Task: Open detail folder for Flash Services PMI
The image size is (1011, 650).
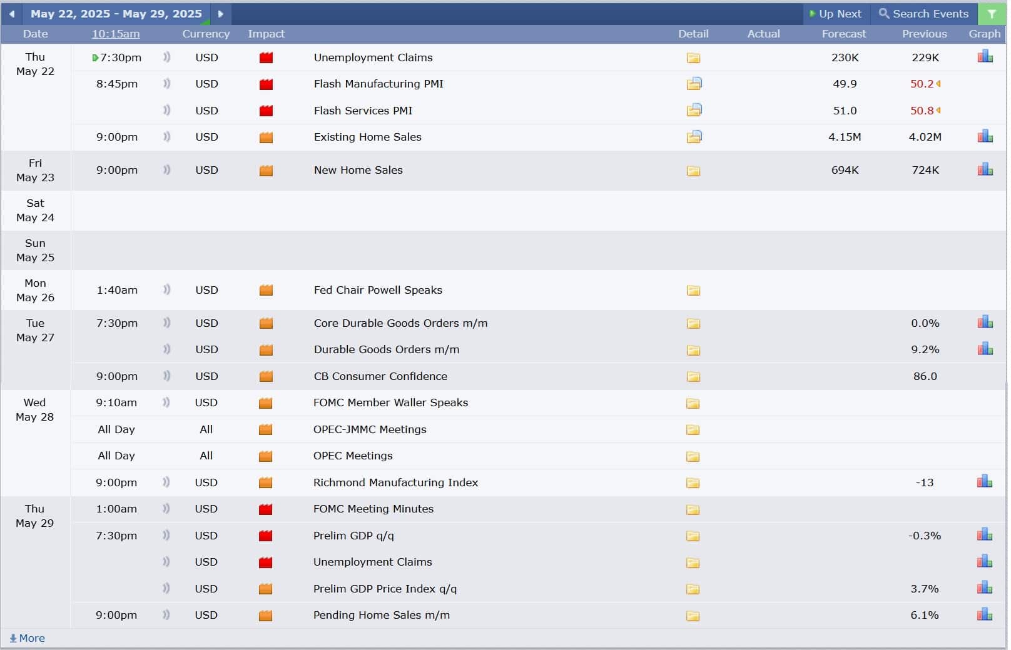Action: pyautogui.click(x=694, y=111)
